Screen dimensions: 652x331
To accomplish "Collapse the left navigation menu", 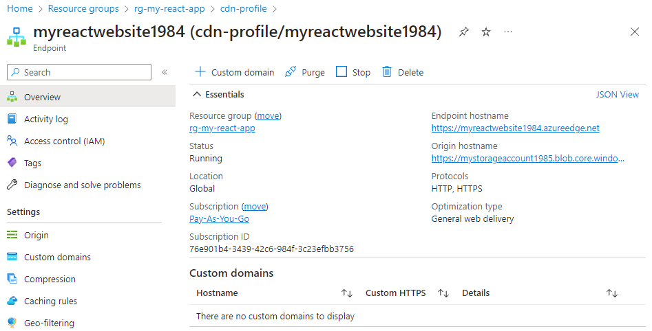I will click(x=165, y=72).
